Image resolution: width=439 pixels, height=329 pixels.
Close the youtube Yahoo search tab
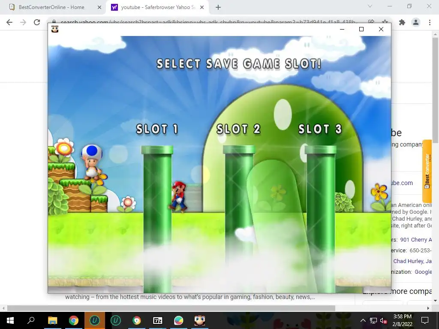202,8
